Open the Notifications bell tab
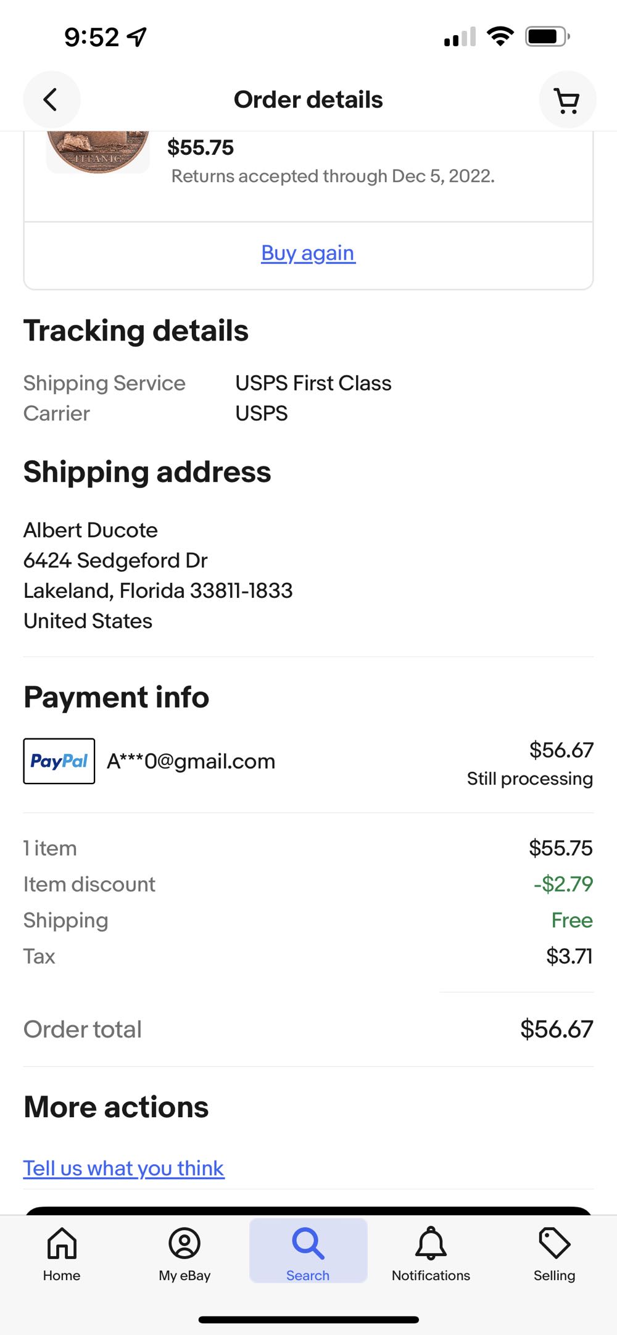This screenshot has width=617, height=1335. pos(431,1252)
